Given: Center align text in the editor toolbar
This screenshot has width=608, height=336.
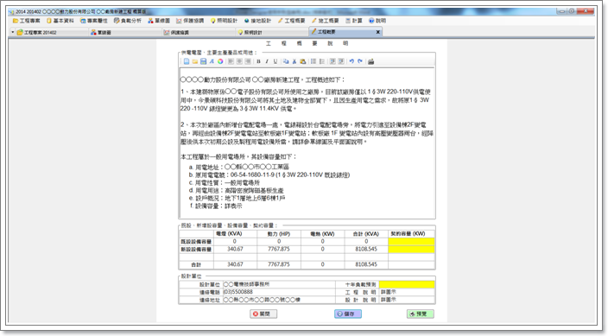Looking at the screenshot, I should (x=239, y=61).
